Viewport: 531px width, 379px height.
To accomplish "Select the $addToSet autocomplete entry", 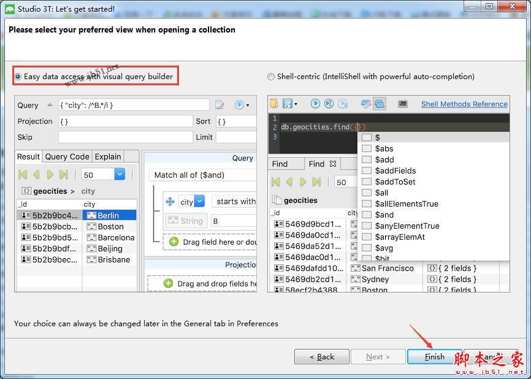I will (434, 182).
